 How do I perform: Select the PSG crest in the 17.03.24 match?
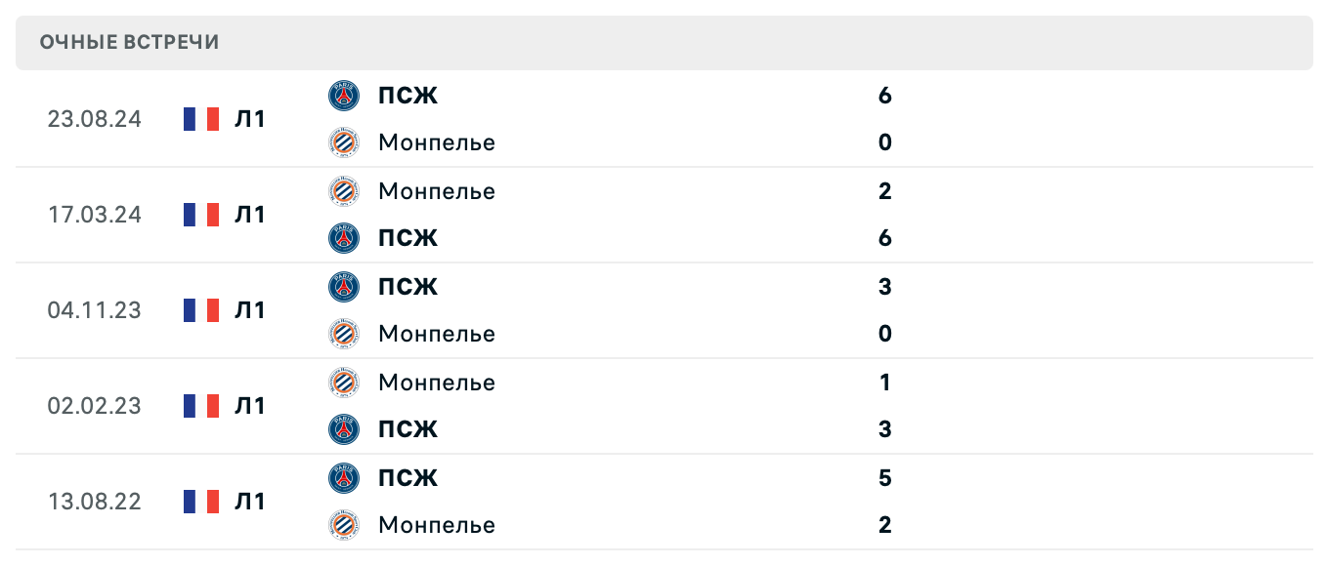coord(344,238)
